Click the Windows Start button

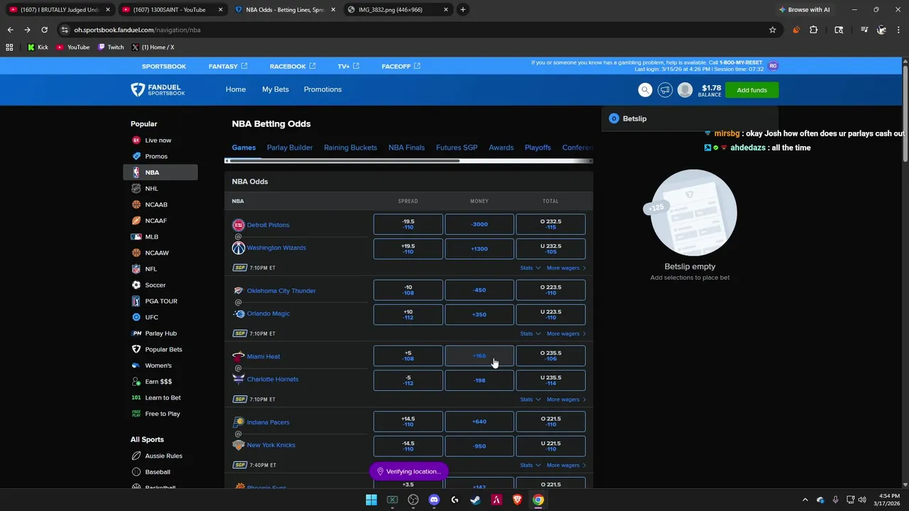click(371, 500)
